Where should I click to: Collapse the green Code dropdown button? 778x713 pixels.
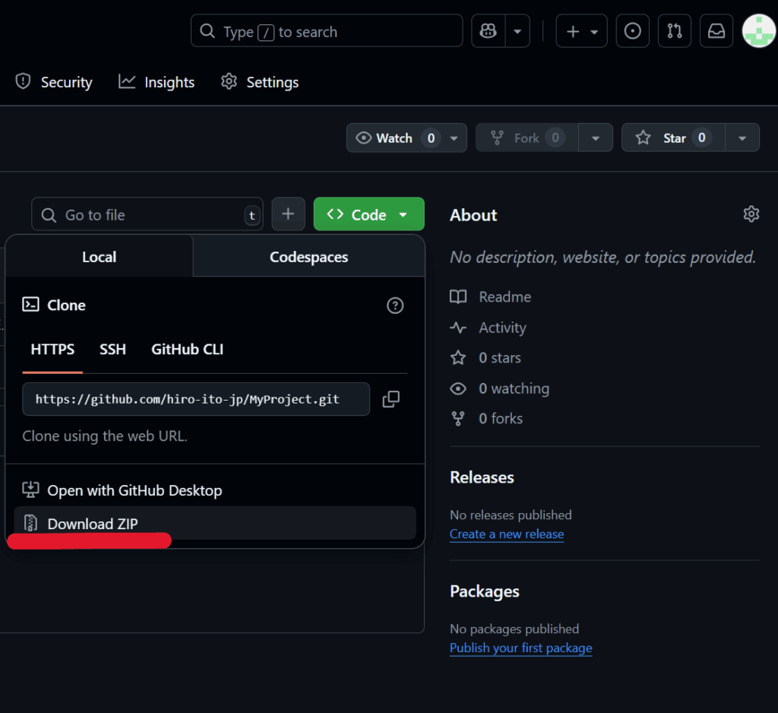[x=368, y=214]
